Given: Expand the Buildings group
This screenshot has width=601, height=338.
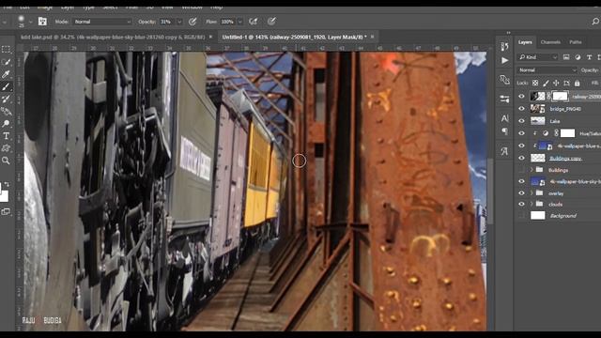Looking at the screenshot, I should tap(532, 170).
